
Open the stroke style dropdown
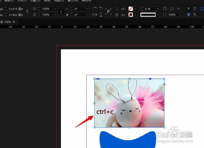tap(158, 14)
